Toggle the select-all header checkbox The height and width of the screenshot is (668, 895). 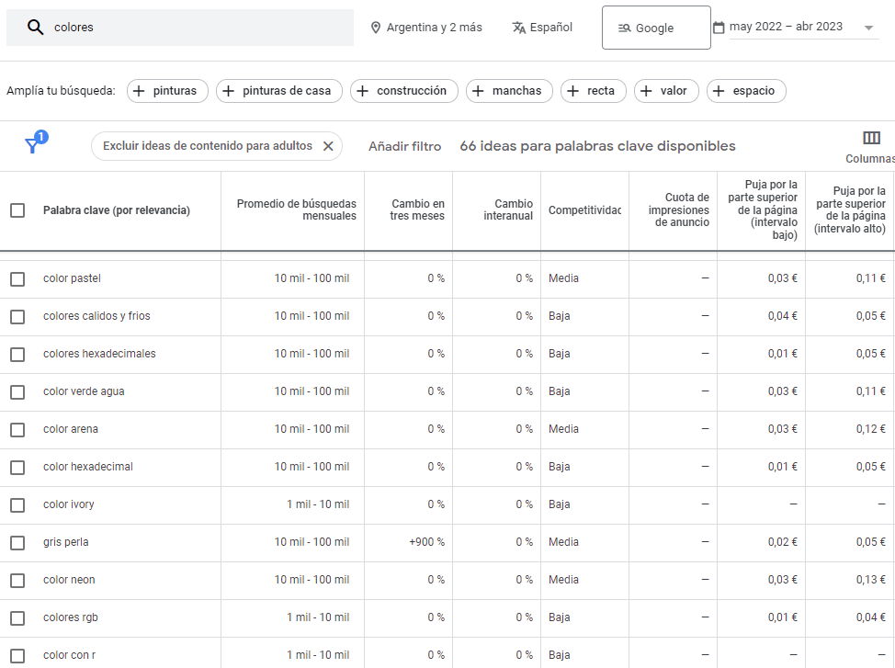[17, 210]
